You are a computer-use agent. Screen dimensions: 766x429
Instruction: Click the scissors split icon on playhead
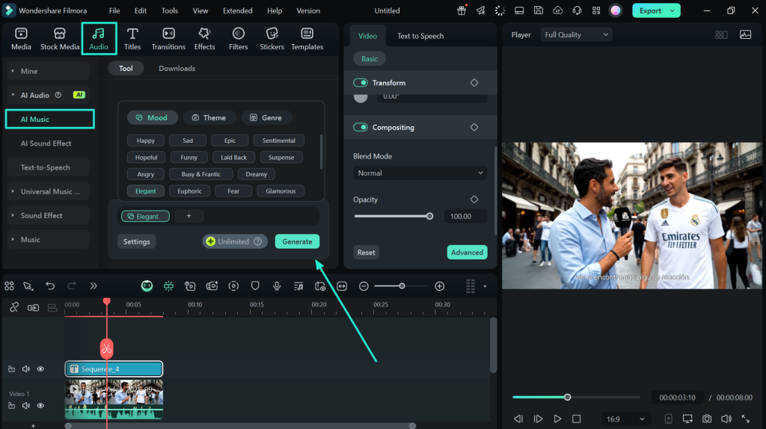point(106,348)
